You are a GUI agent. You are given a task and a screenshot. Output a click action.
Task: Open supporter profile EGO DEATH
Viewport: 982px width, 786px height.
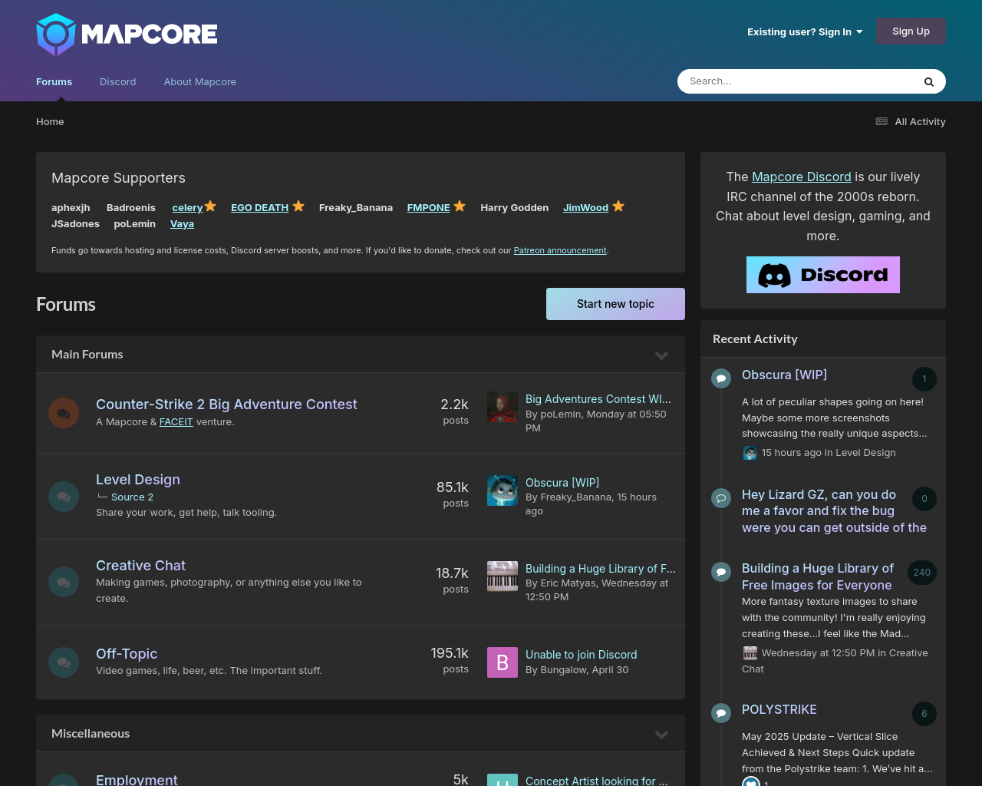(x=259, y=207)
